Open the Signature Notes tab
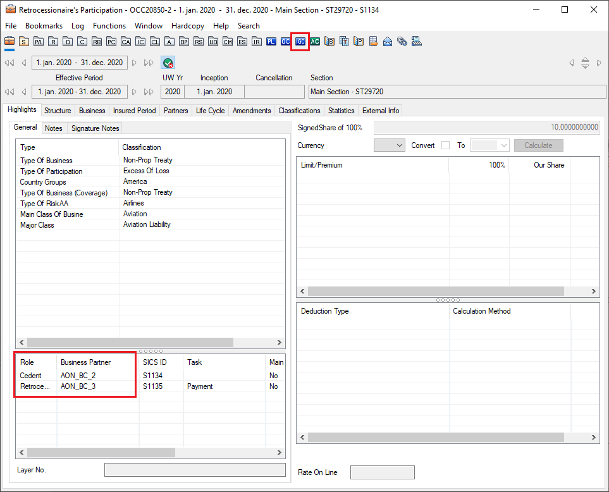This screenshot has height=492, width=609. point(95,128)
